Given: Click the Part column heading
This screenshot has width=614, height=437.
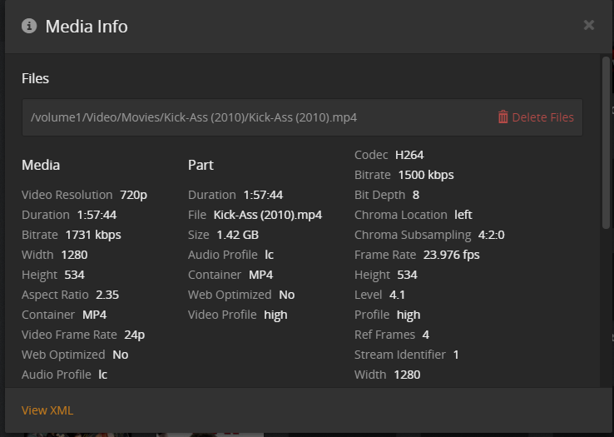Looking at the screenshot, I should click(x=201, y=165).
